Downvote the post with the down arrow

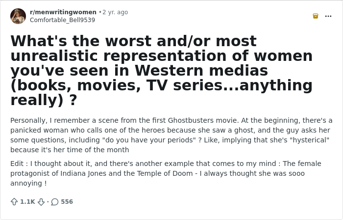tap(41, 202)
